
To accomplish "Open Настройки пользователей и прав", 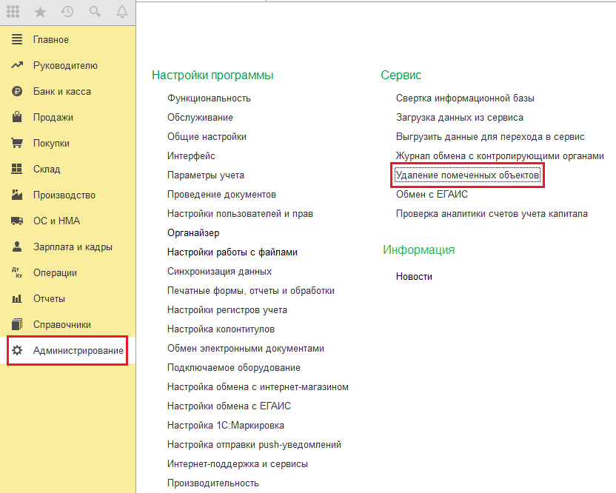I will pos(240,214).
